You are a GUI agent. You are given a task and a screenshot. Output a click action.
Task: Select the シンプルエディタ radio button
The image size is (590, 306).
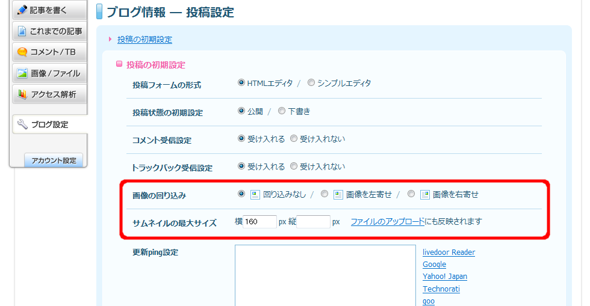tap(311, 83)
